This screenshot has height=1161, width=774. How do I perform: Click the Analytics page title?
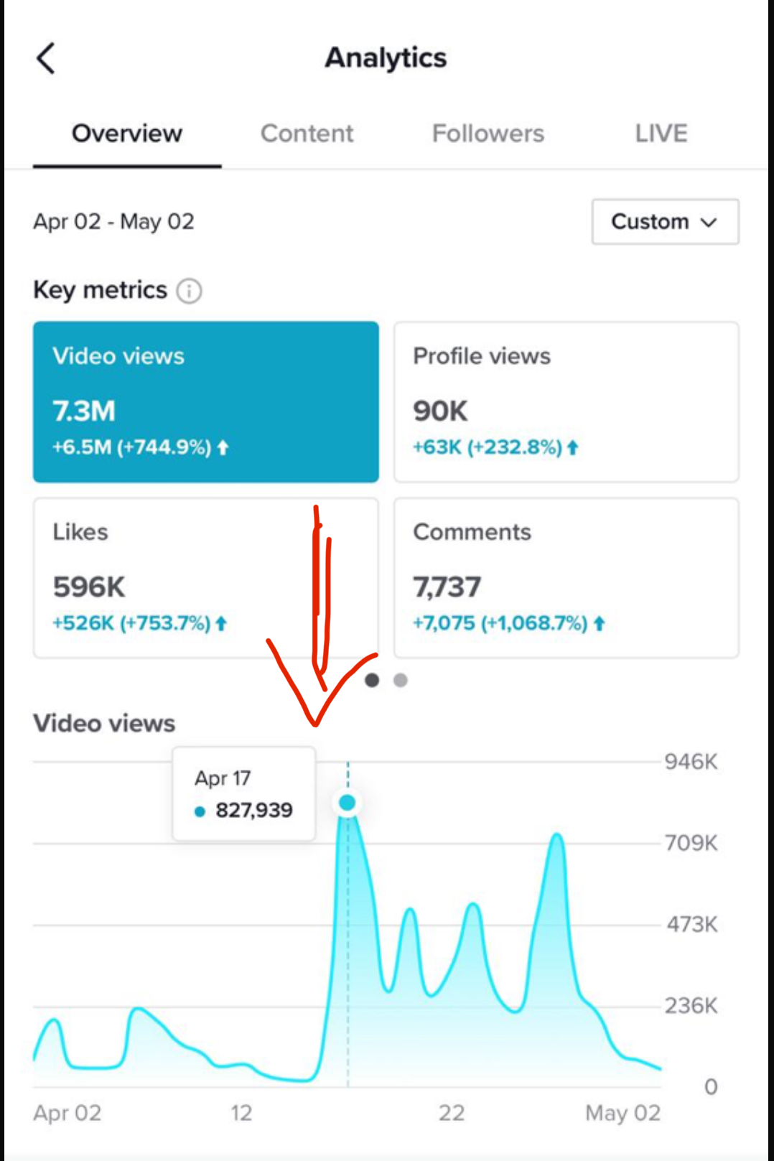click(386, 58)
